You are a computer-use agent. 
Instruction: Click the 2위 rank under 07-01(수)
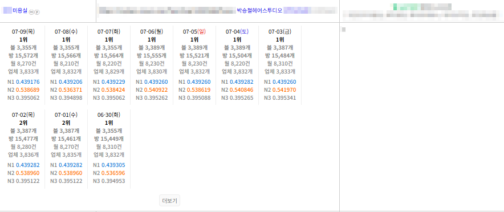click(66, 123)
